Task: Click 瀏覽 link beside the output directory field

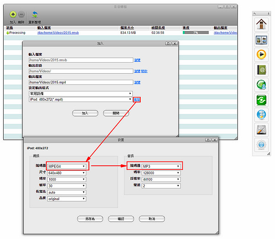Action: [137, 71]
